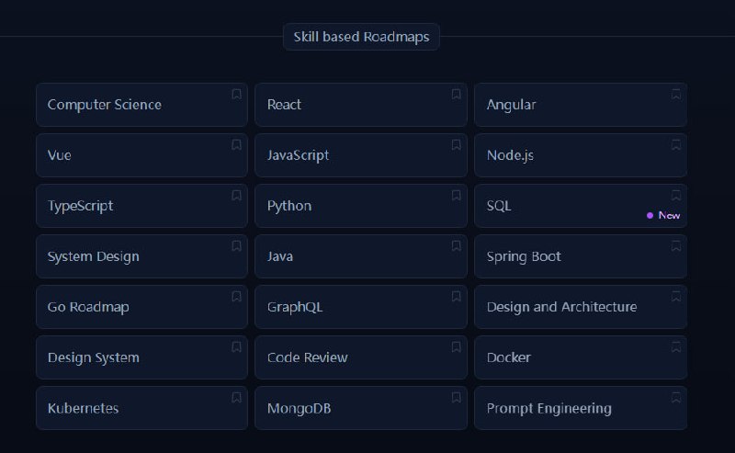Bookmark the System Design roadmap
735x453 pixels.
pyautogui.click(x=236, y=245)
